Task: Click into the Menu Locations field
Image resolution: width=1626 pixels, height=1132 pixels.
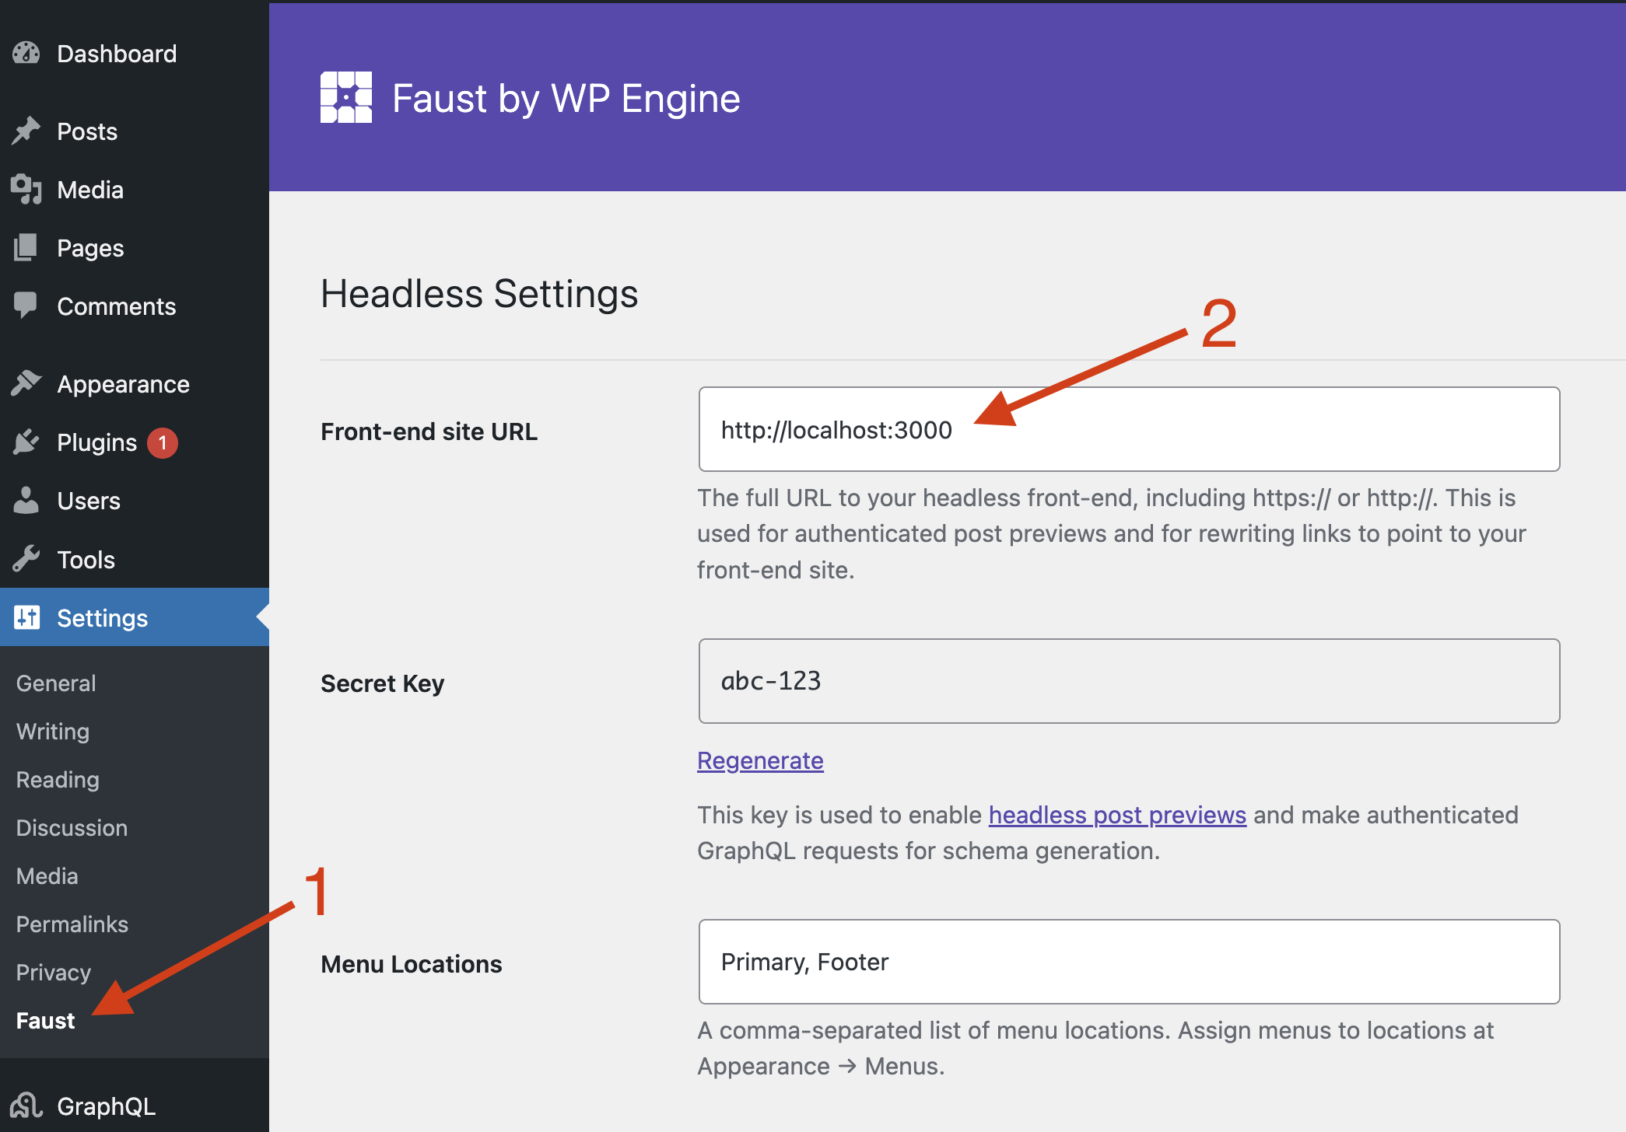Action: pyautogui.click(x=1129, y=962)
